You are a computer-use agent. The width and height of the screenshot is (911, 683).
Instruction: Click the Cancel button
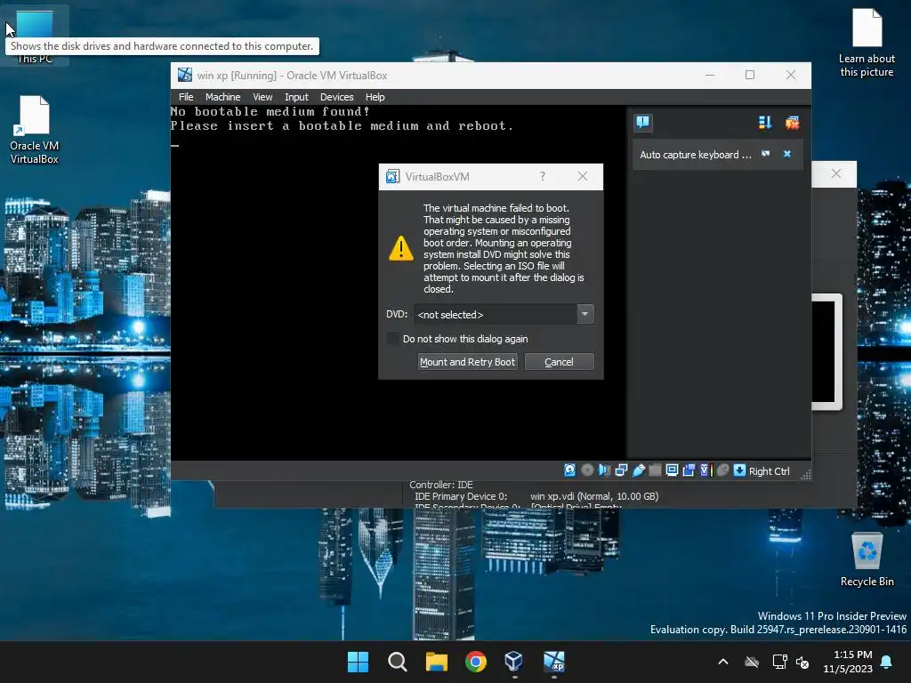[559, 362]
